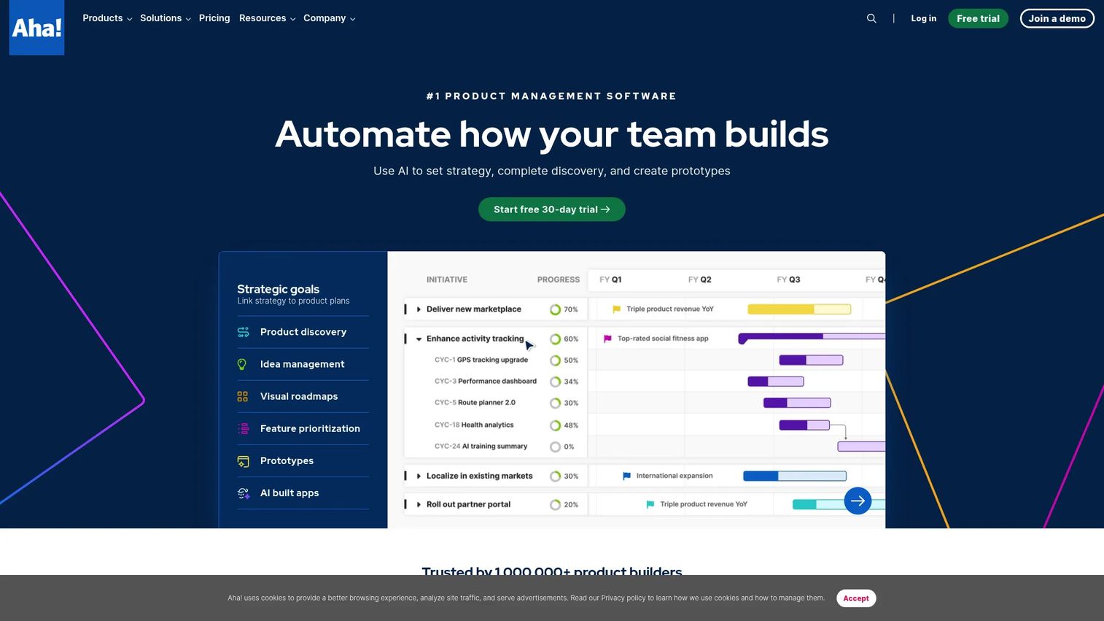Click the blue next arrow circle
Screen dimensions: 1104x621
click(x=858, y=501)
